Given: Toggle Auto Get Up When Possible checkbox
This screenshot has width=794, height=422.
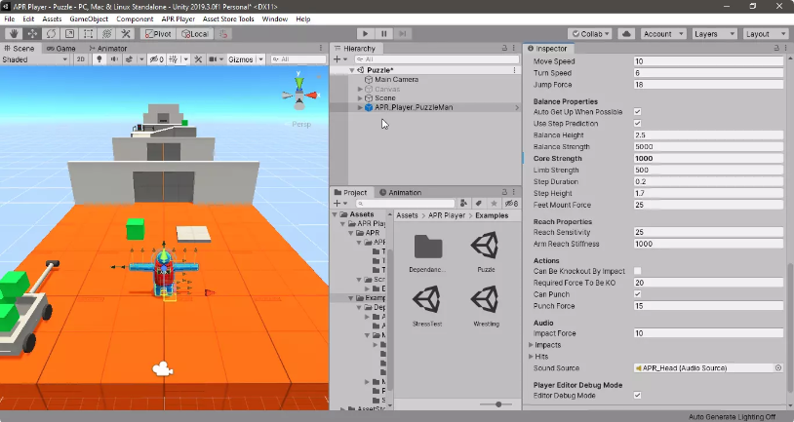Looking at the screenshot, I should pyautogui.click(x=638, y=112).
